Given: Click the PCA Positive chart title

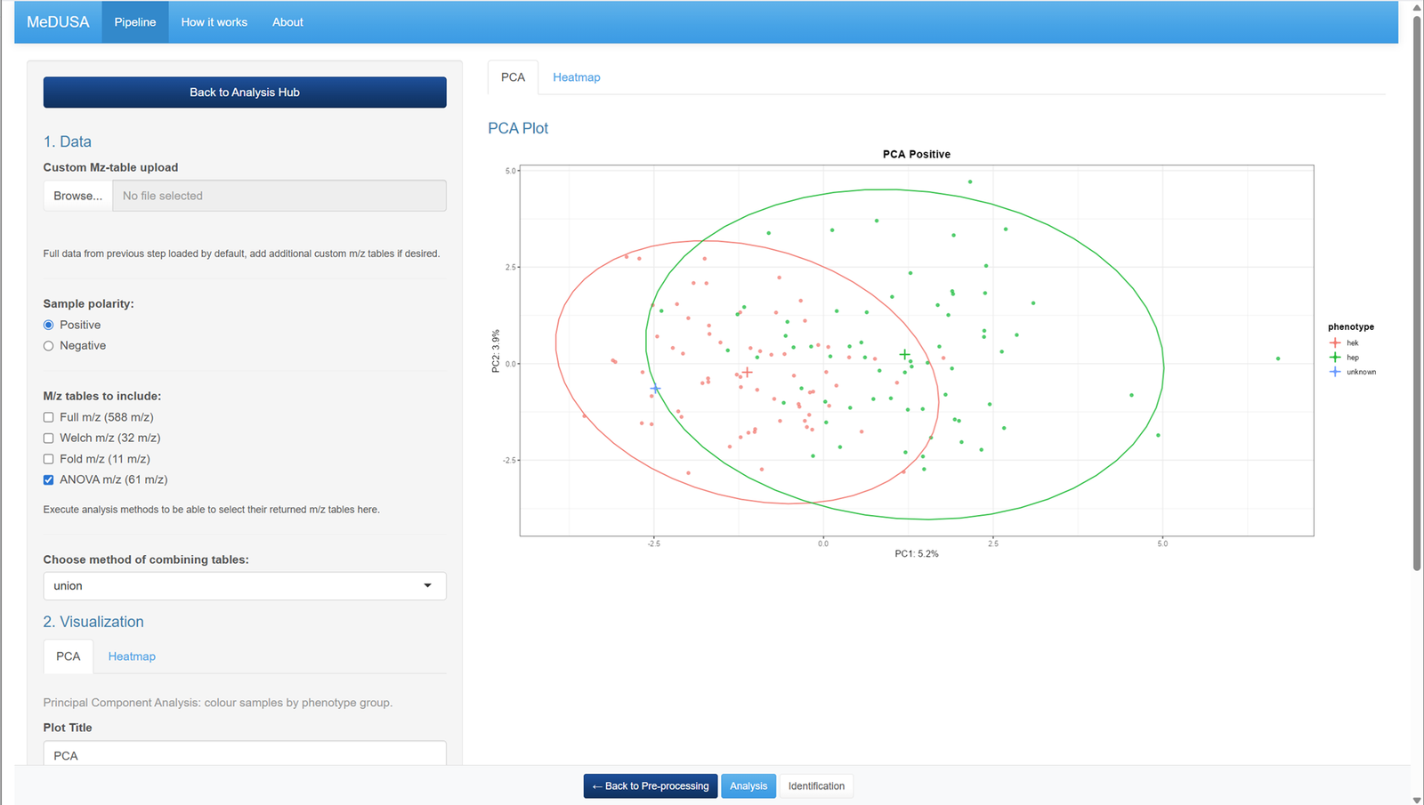Looking at the screenshot, I should tap(917, 154).
